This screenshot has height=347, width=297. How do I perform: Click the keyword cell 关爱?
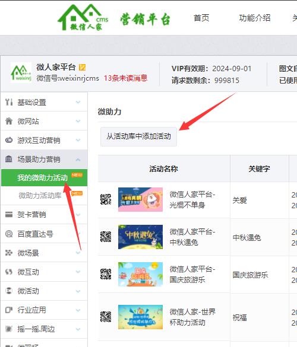(239, 200)
